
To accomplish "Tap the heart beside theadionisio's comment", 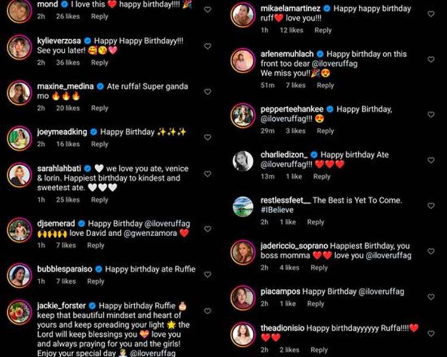I will click(x=431, y=333).
